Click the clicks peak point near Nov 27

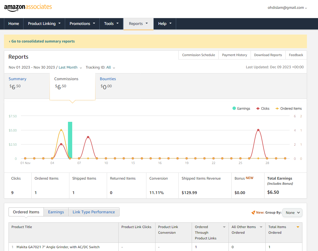click(x=258, y=130)
